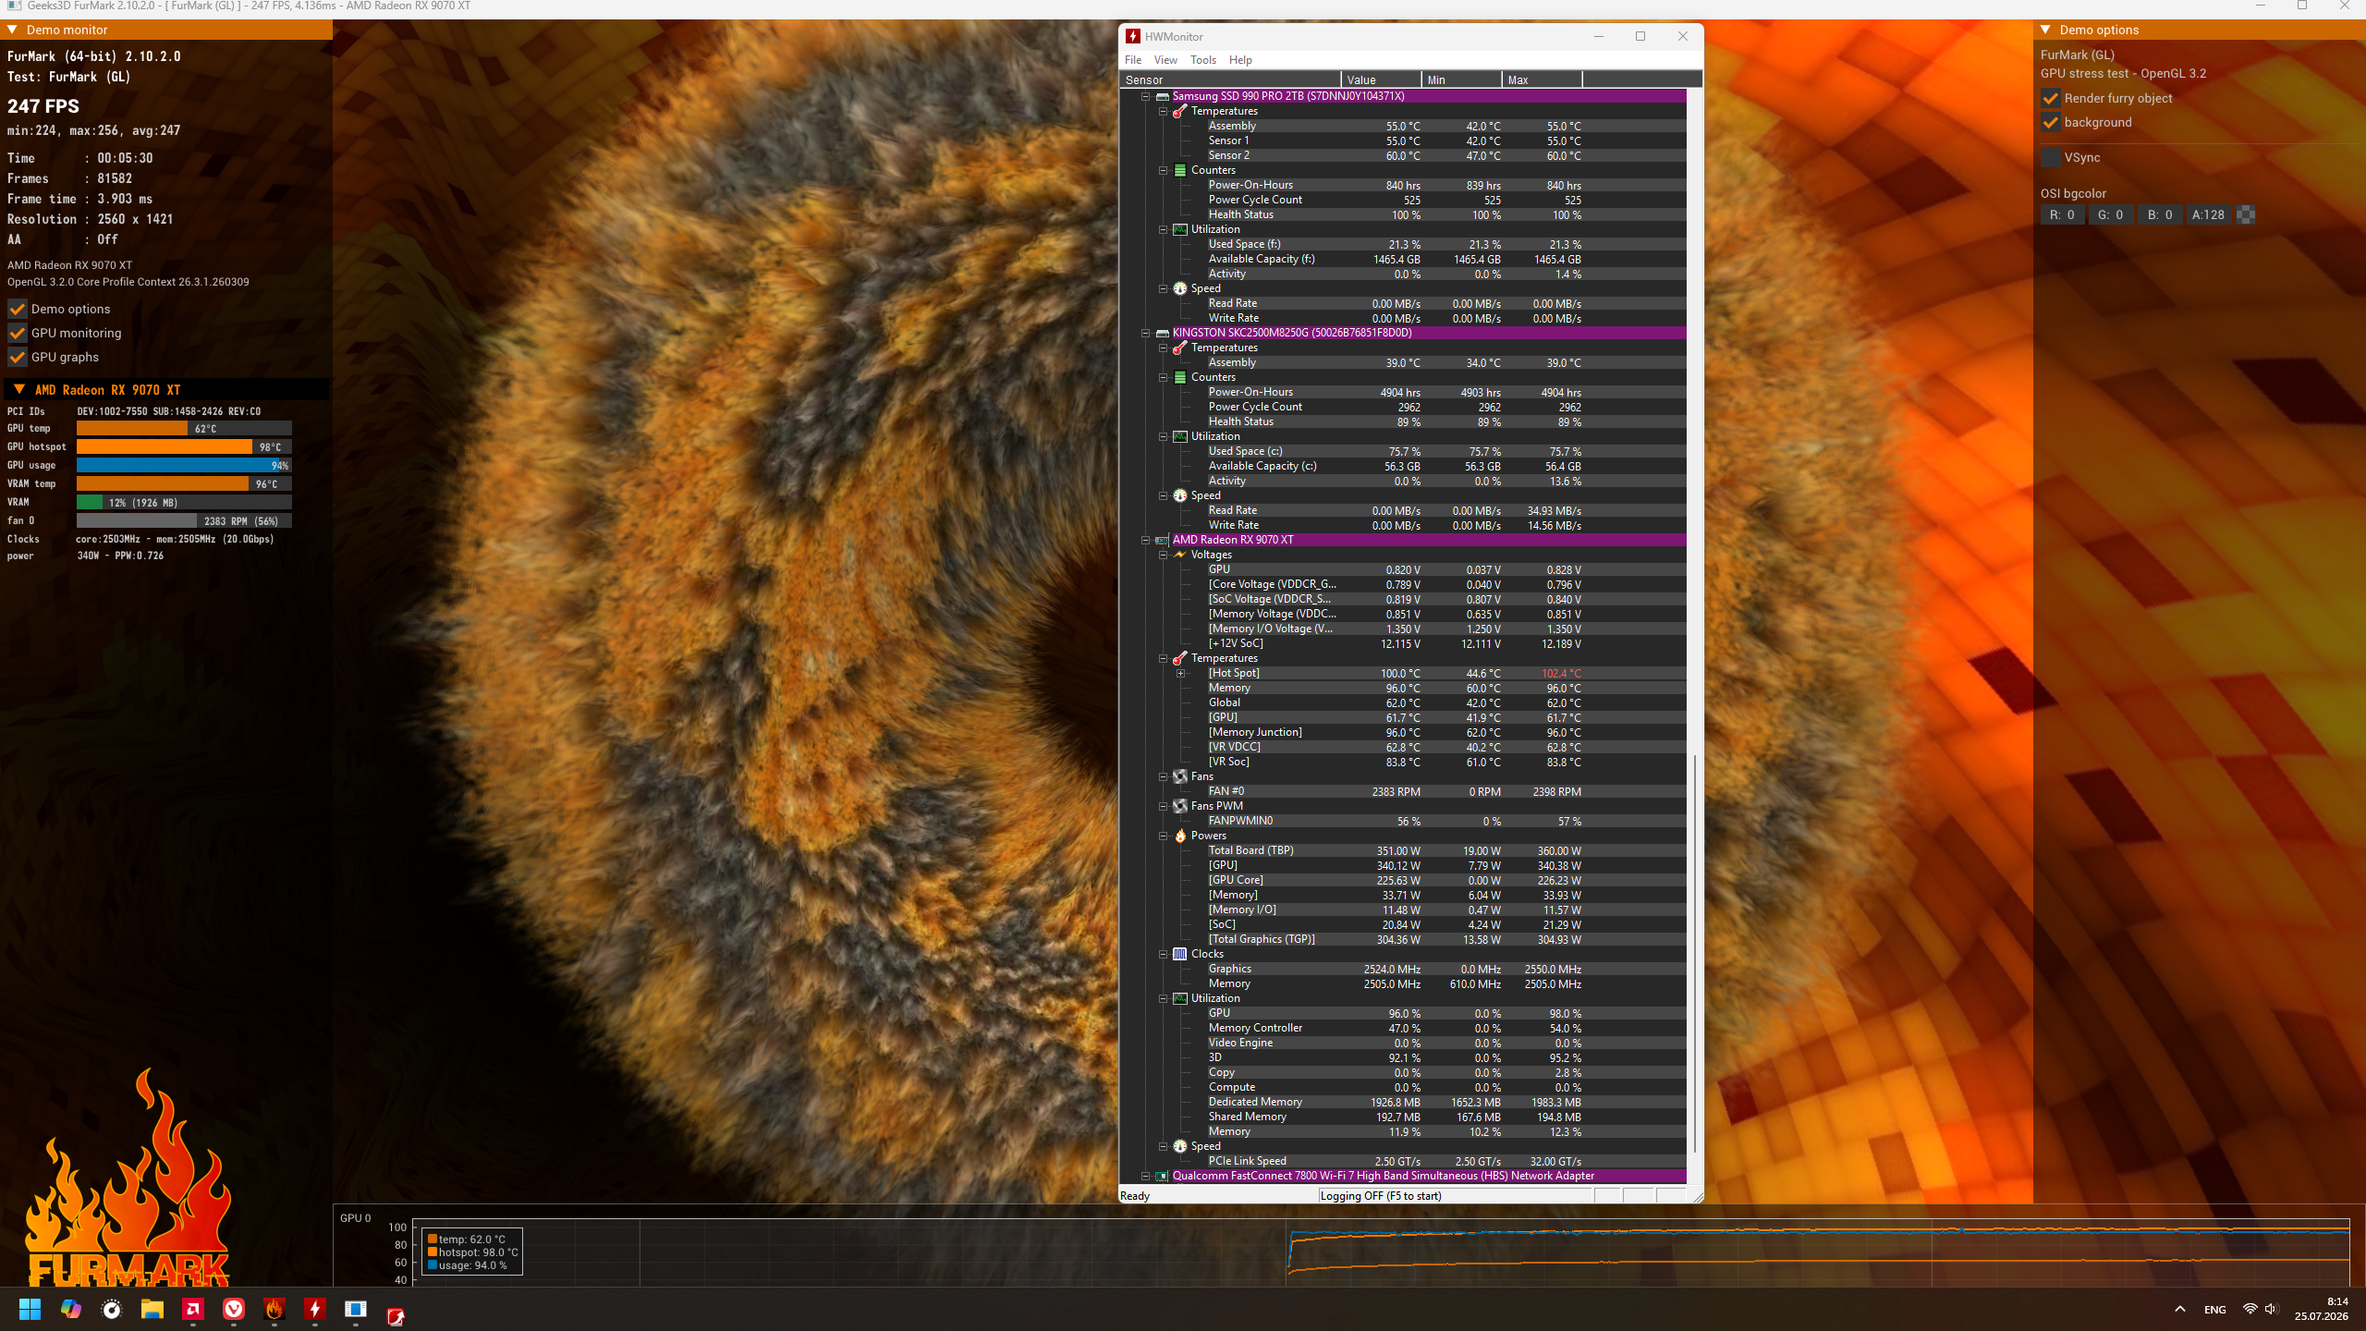Collapse the KINGSTON SKC2500M8250G tree node
This screenshot has height=1331, width=2366.
pyautogui.click(x=1145, y=333)
